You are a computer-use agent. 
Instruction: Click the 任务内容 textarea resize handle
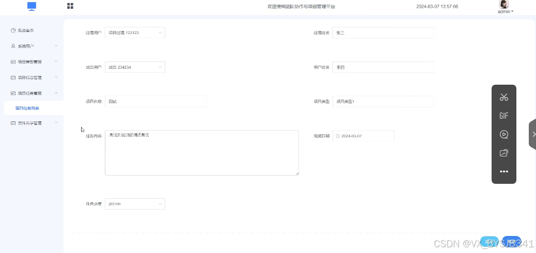297,173
